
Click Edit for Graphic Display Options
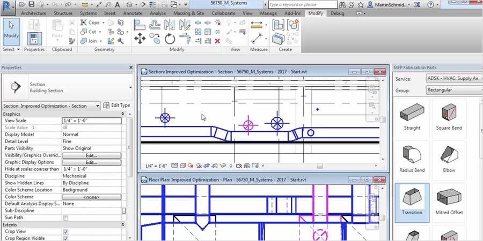92,162
